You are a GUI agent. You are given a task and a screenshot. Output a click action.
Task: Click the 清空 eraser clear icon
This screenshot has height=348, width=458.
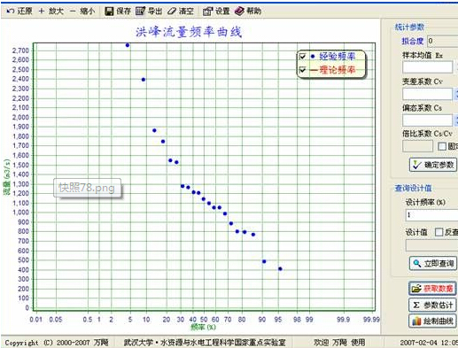(172, 12)
